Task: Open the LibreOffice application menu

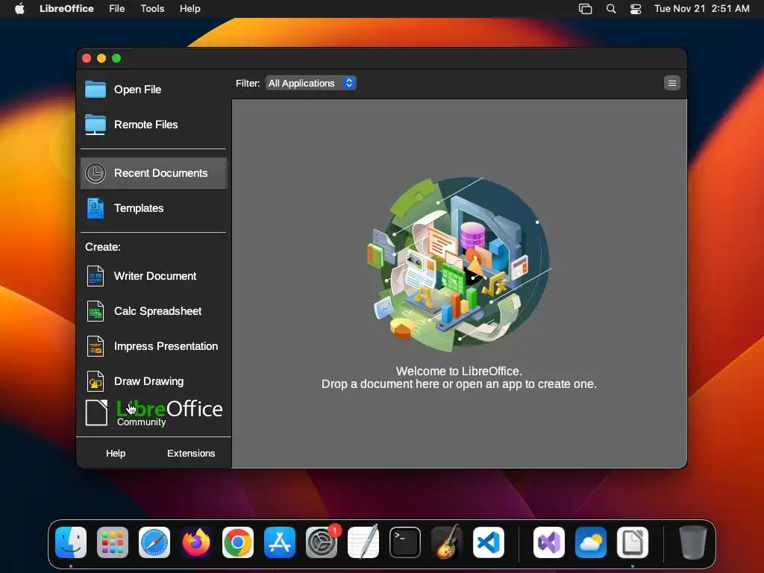Action: 66,9
